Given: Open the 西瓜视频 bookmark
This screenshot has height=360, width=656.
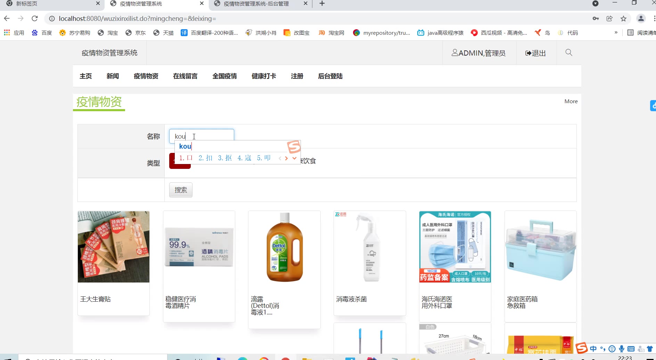Looking at the screenshot, I should pyautogui.click(x=499, y=33).
